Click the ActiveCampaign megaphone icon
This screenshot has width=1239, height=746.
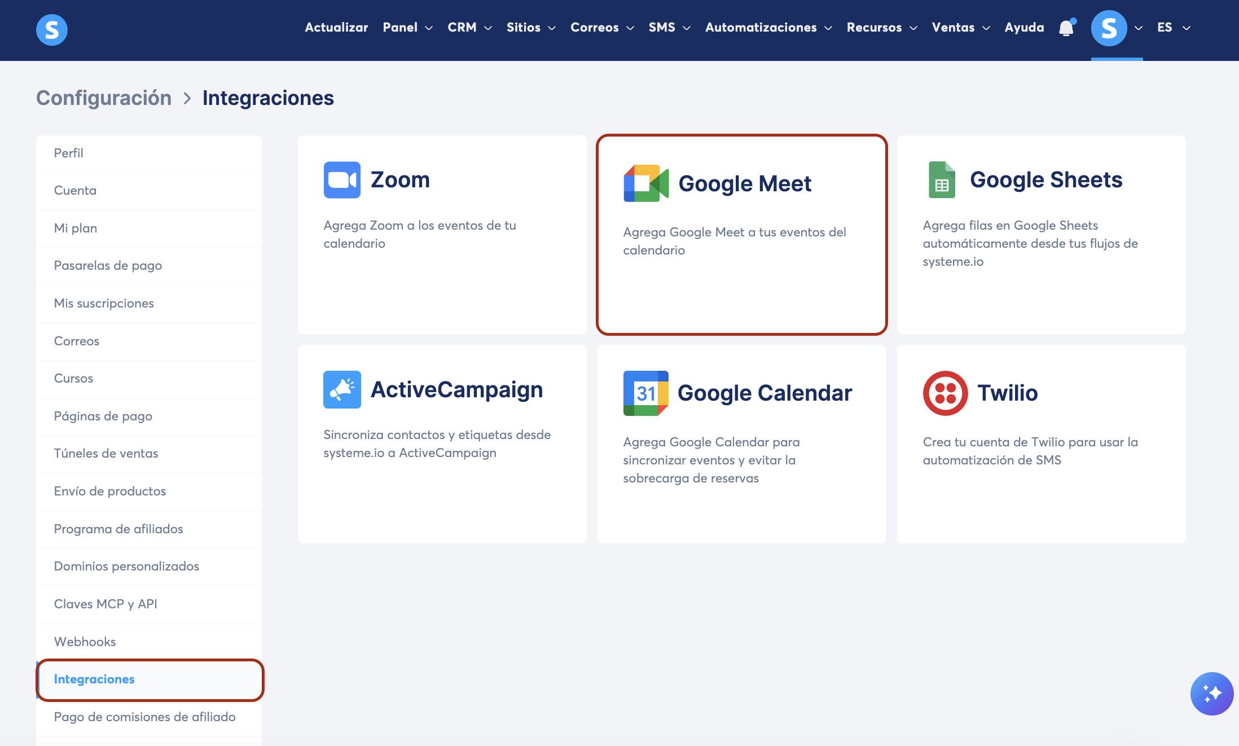coord(342,389)
